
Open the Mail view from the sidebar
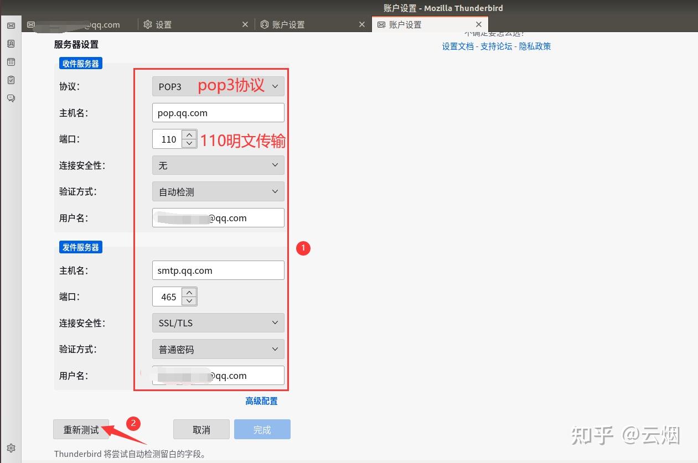(x=11, y=25)
